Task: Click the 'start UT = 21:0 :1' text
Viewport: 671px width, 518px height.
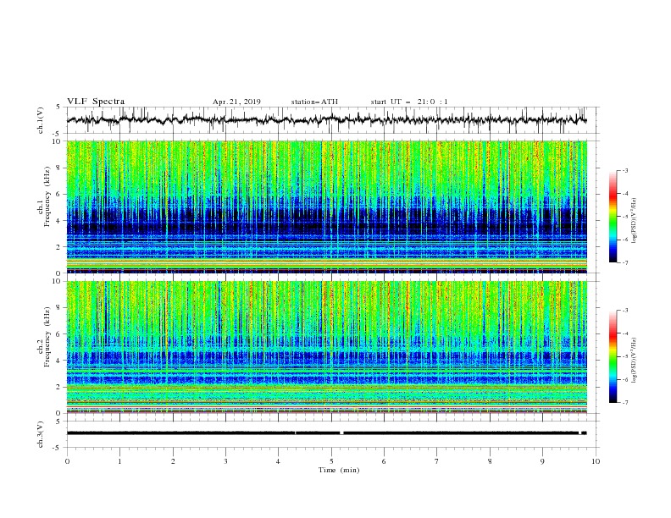Action: 409,102
